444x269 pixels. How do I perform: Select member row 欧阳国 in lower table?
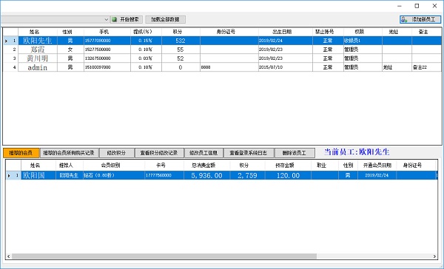tap(222, 175)
